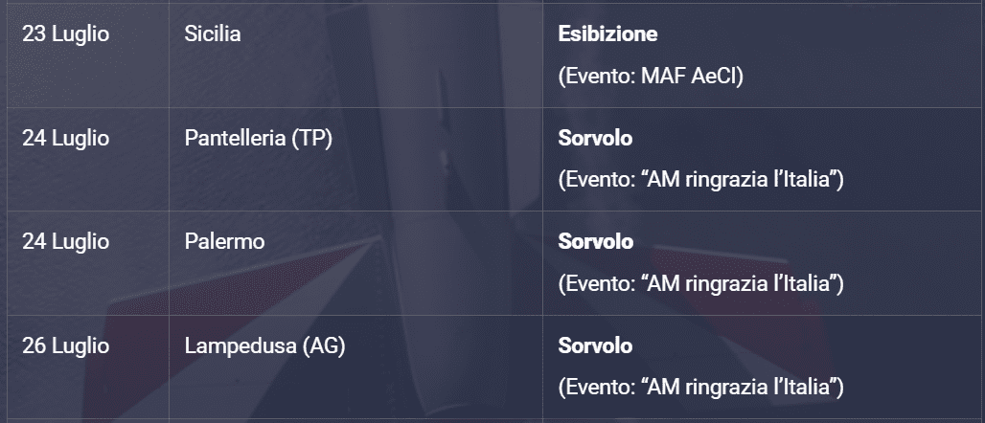Click the bold Esibizione label

[x=607, y=34]
